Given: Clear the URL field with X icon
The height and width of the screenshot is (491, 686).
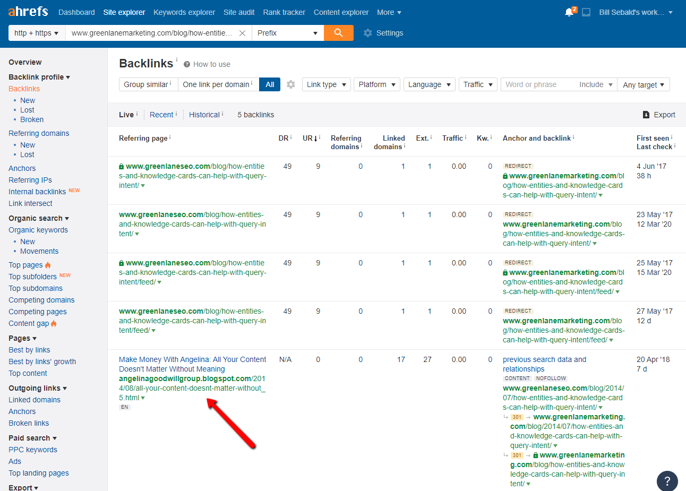Looking at the screenshot, I should click(242, 33).
